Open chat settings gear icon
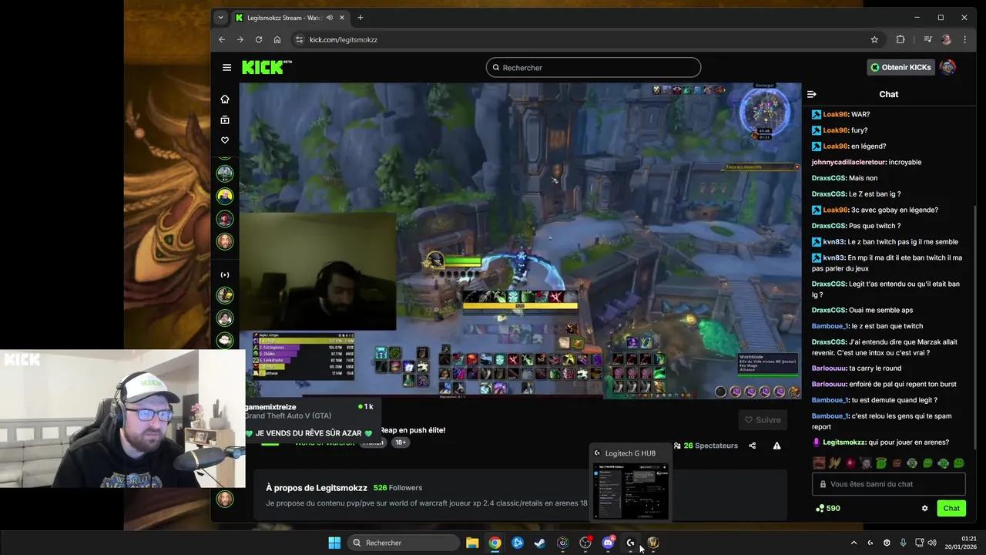This screenshot has height=555, width=986. (924, 508)
